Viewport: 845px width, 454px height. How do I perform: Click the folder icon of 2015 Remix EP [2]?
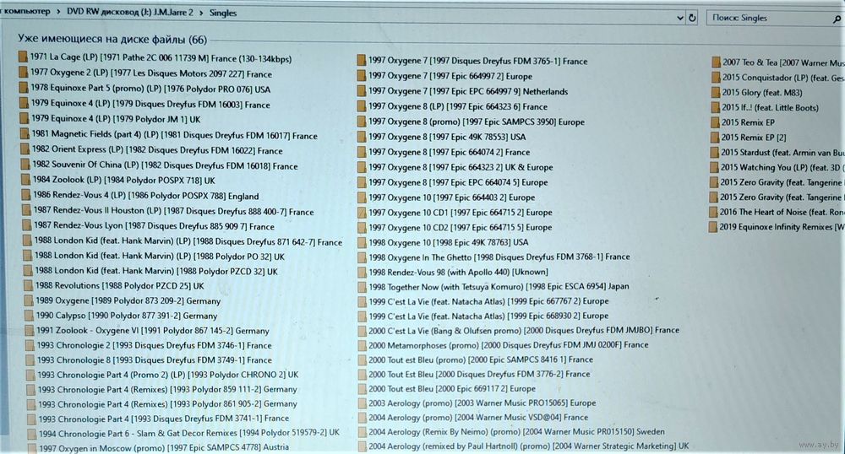pyautogui.click(x=715, y=138)
